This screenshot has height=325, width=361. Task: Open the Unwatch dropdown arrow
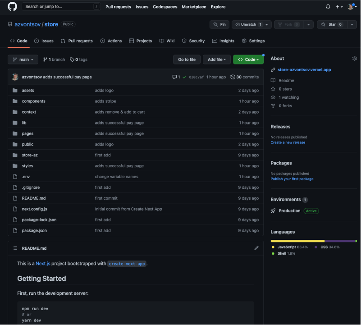click(x=267, y=25)
